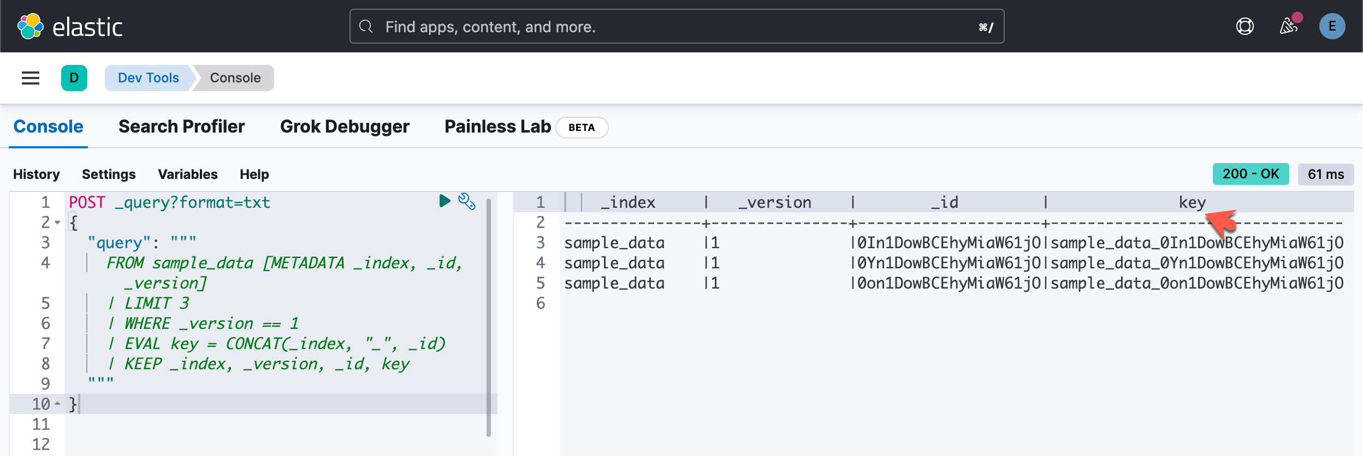Open the hamburger navigation menu

click(x=31, y=78)
